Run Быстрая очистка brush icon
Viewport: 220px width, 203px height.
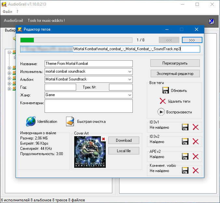click(70, 122)
